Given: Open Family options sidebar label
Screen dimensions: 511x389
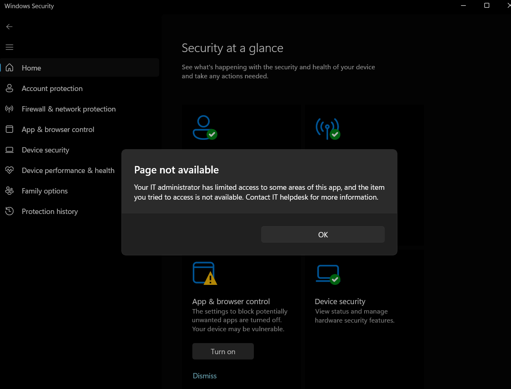Looking at the screenshot, I should coord(45,191).
